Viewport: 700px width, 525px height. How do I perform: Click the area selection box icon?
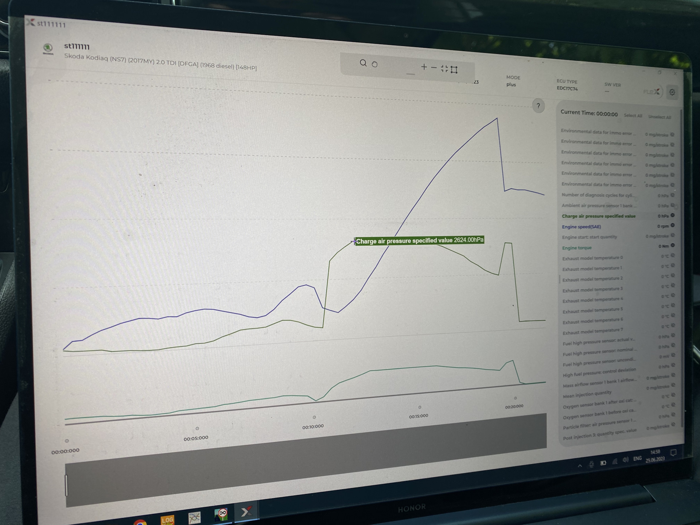[x=454, y=70]
